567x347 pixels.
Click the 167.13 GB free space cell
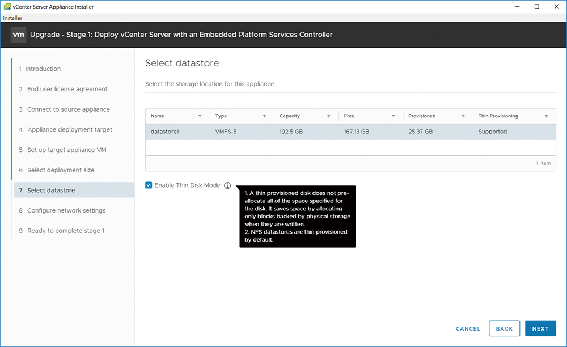357,132
